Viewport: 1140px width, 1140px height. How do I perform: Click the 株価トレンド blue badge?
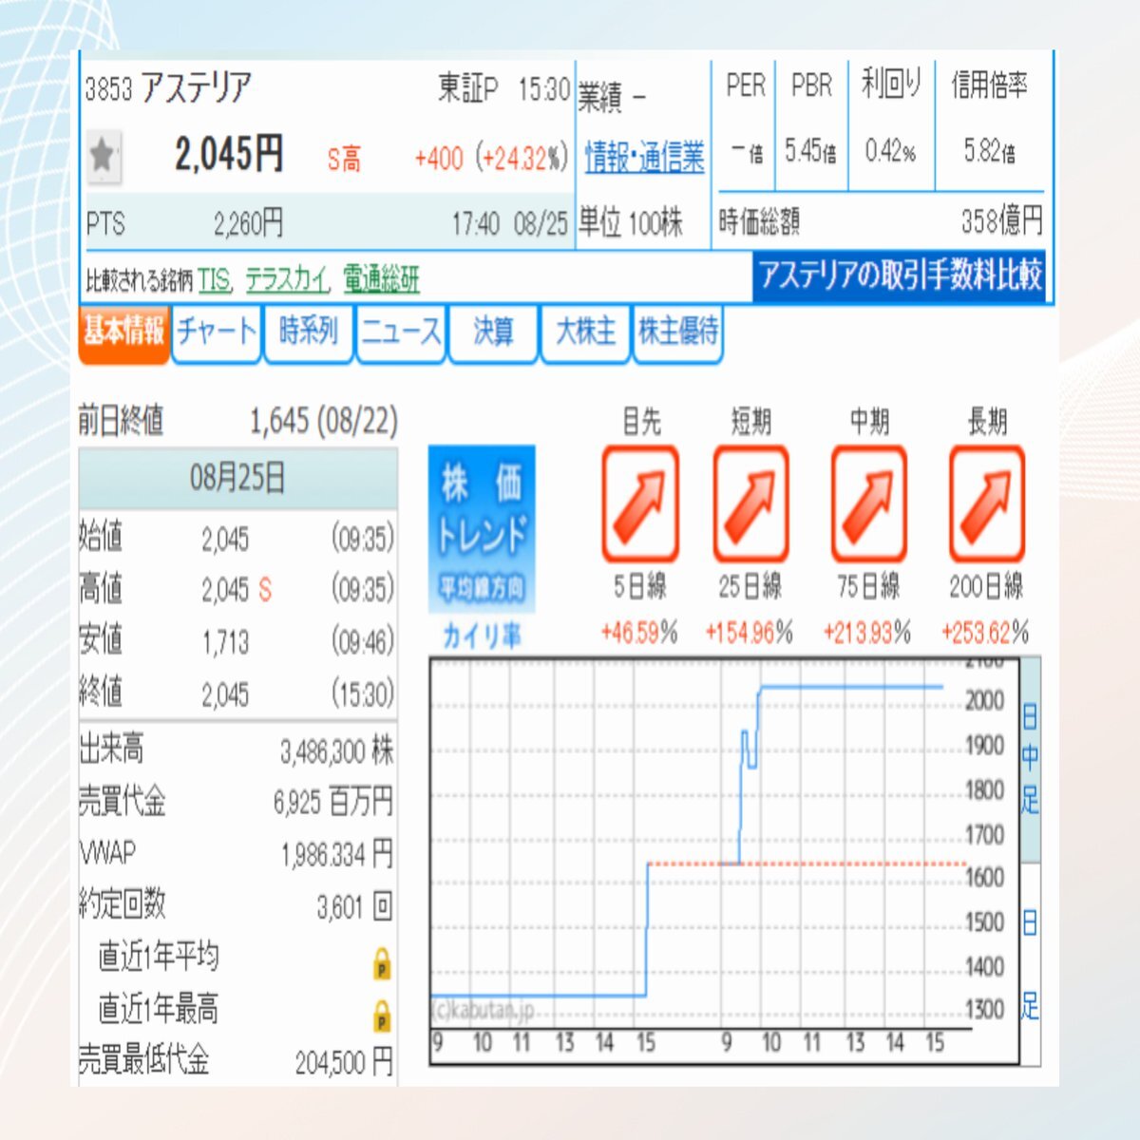[481, 528]
